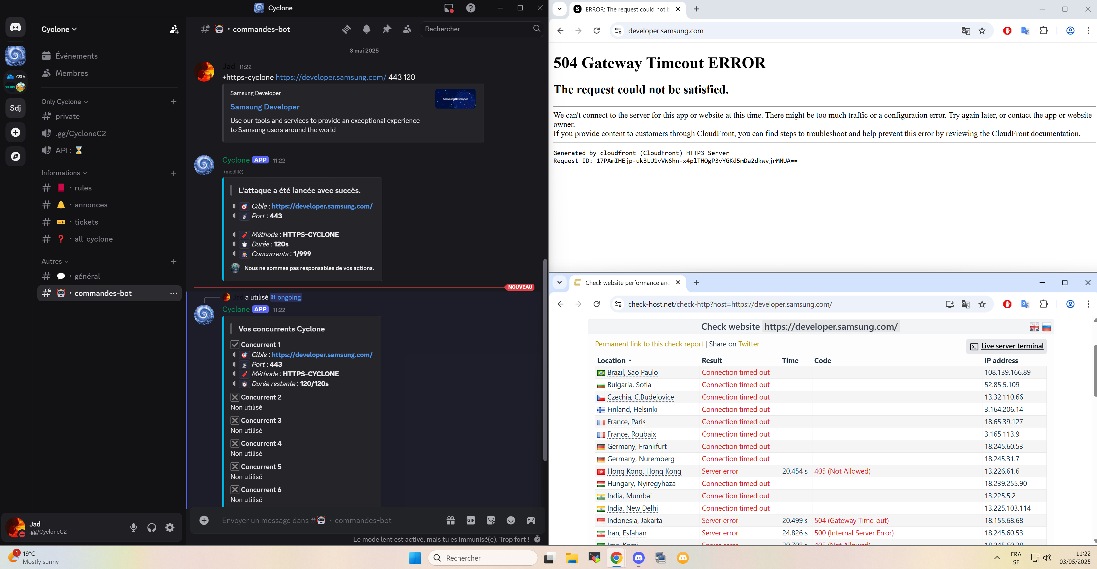Viewport: 1097px width, 569px height.
Task: Click 'Permanent link to this check report'
Action: (x=648, y=344)
